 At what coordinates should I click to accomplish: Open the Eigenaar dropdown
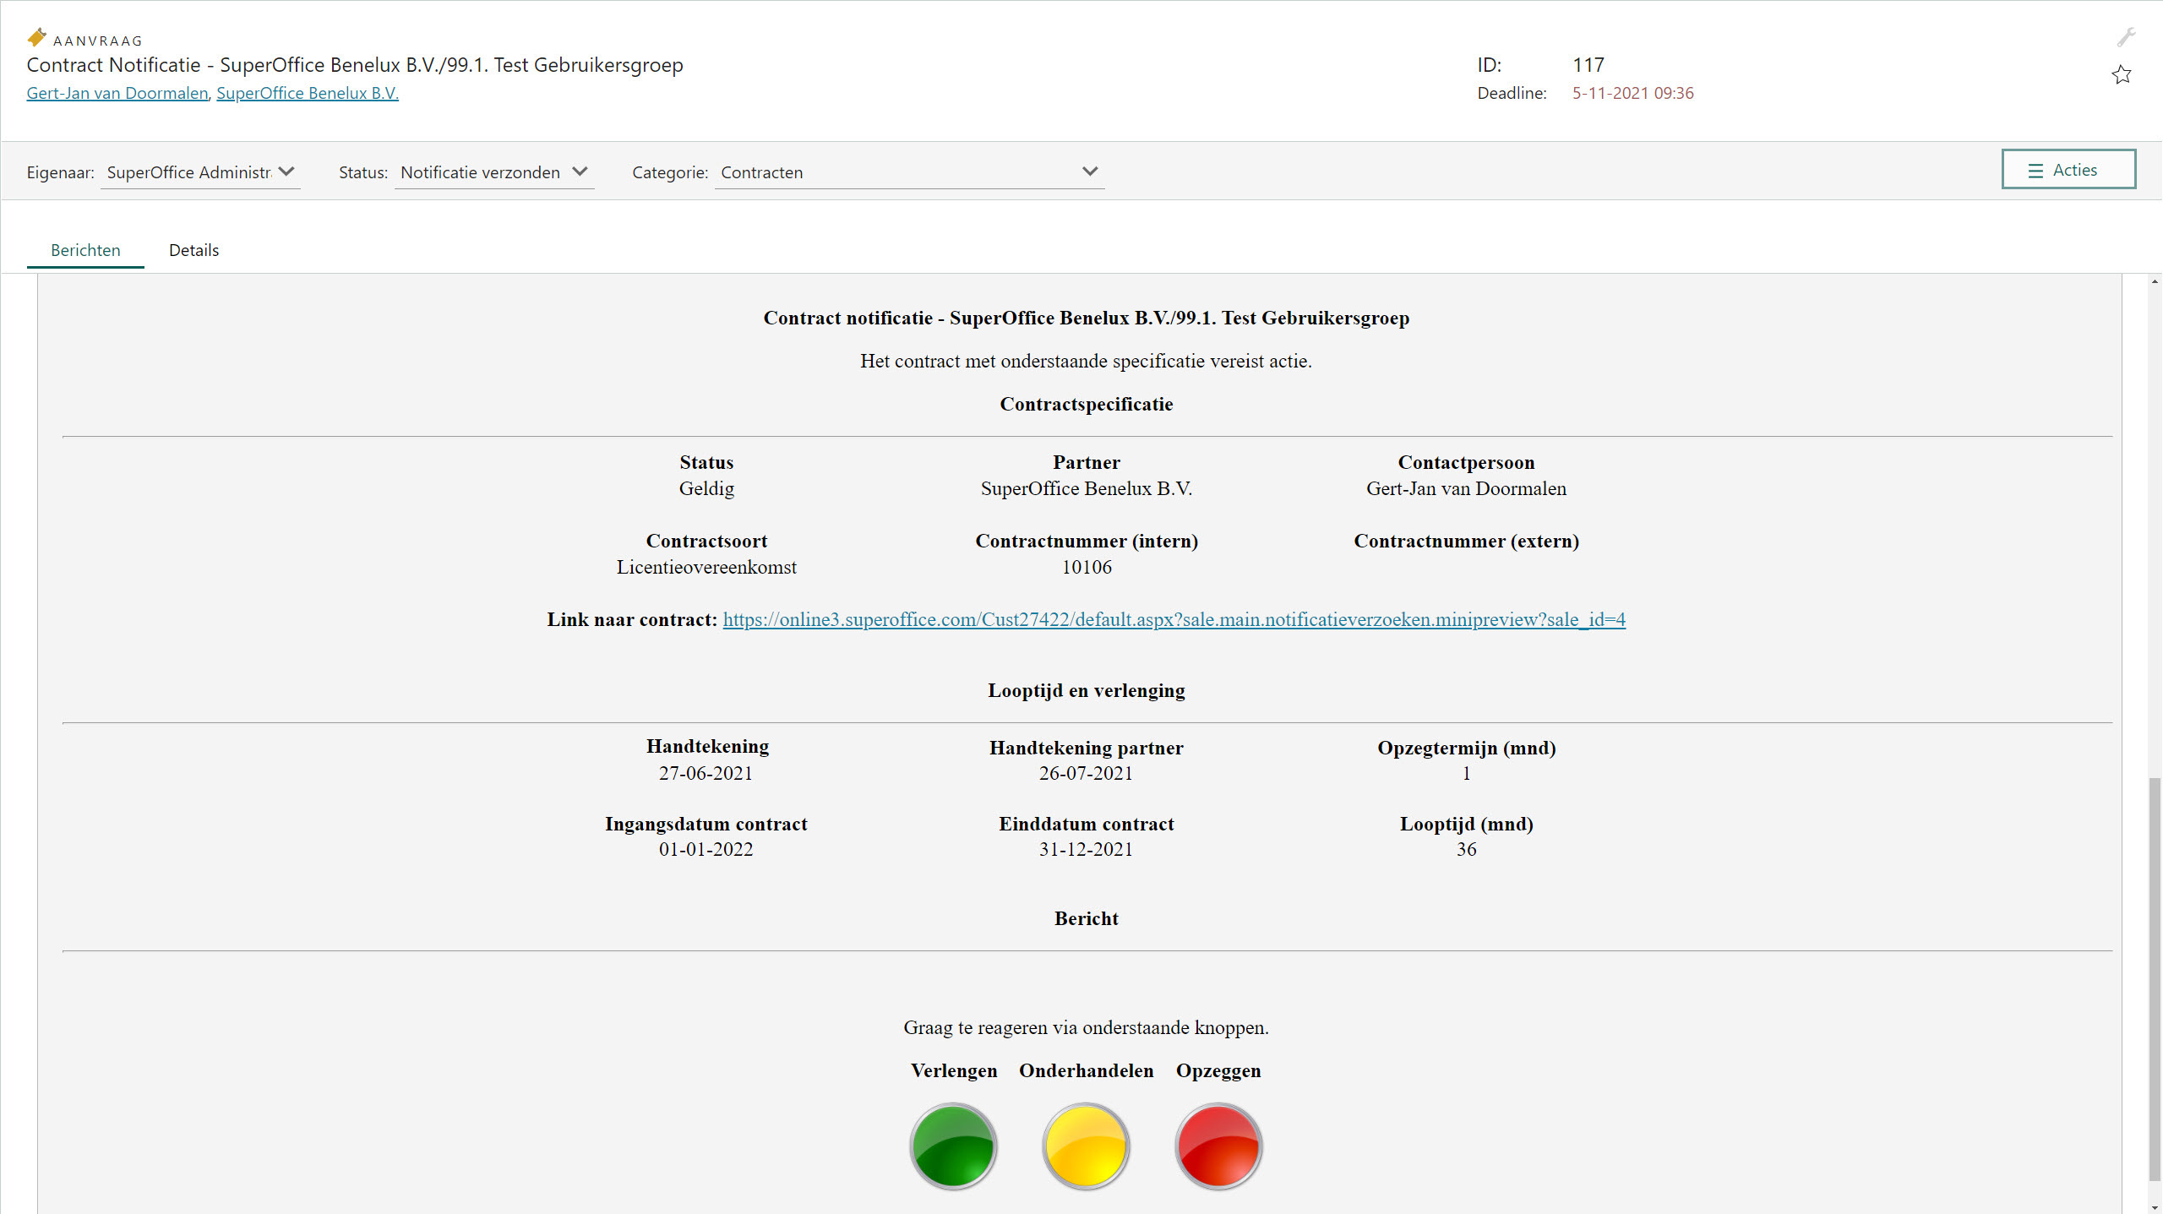pos(200,172)
